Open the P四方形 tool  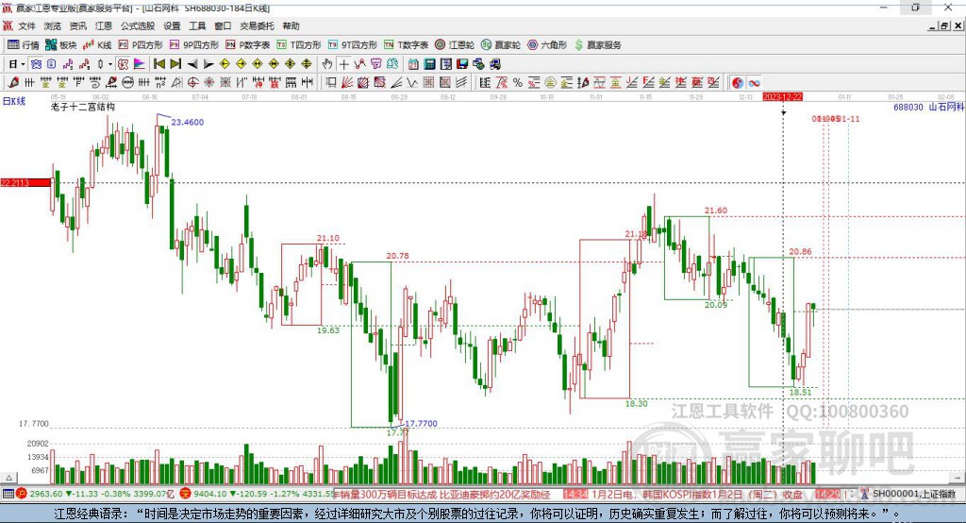pos(141,45)
